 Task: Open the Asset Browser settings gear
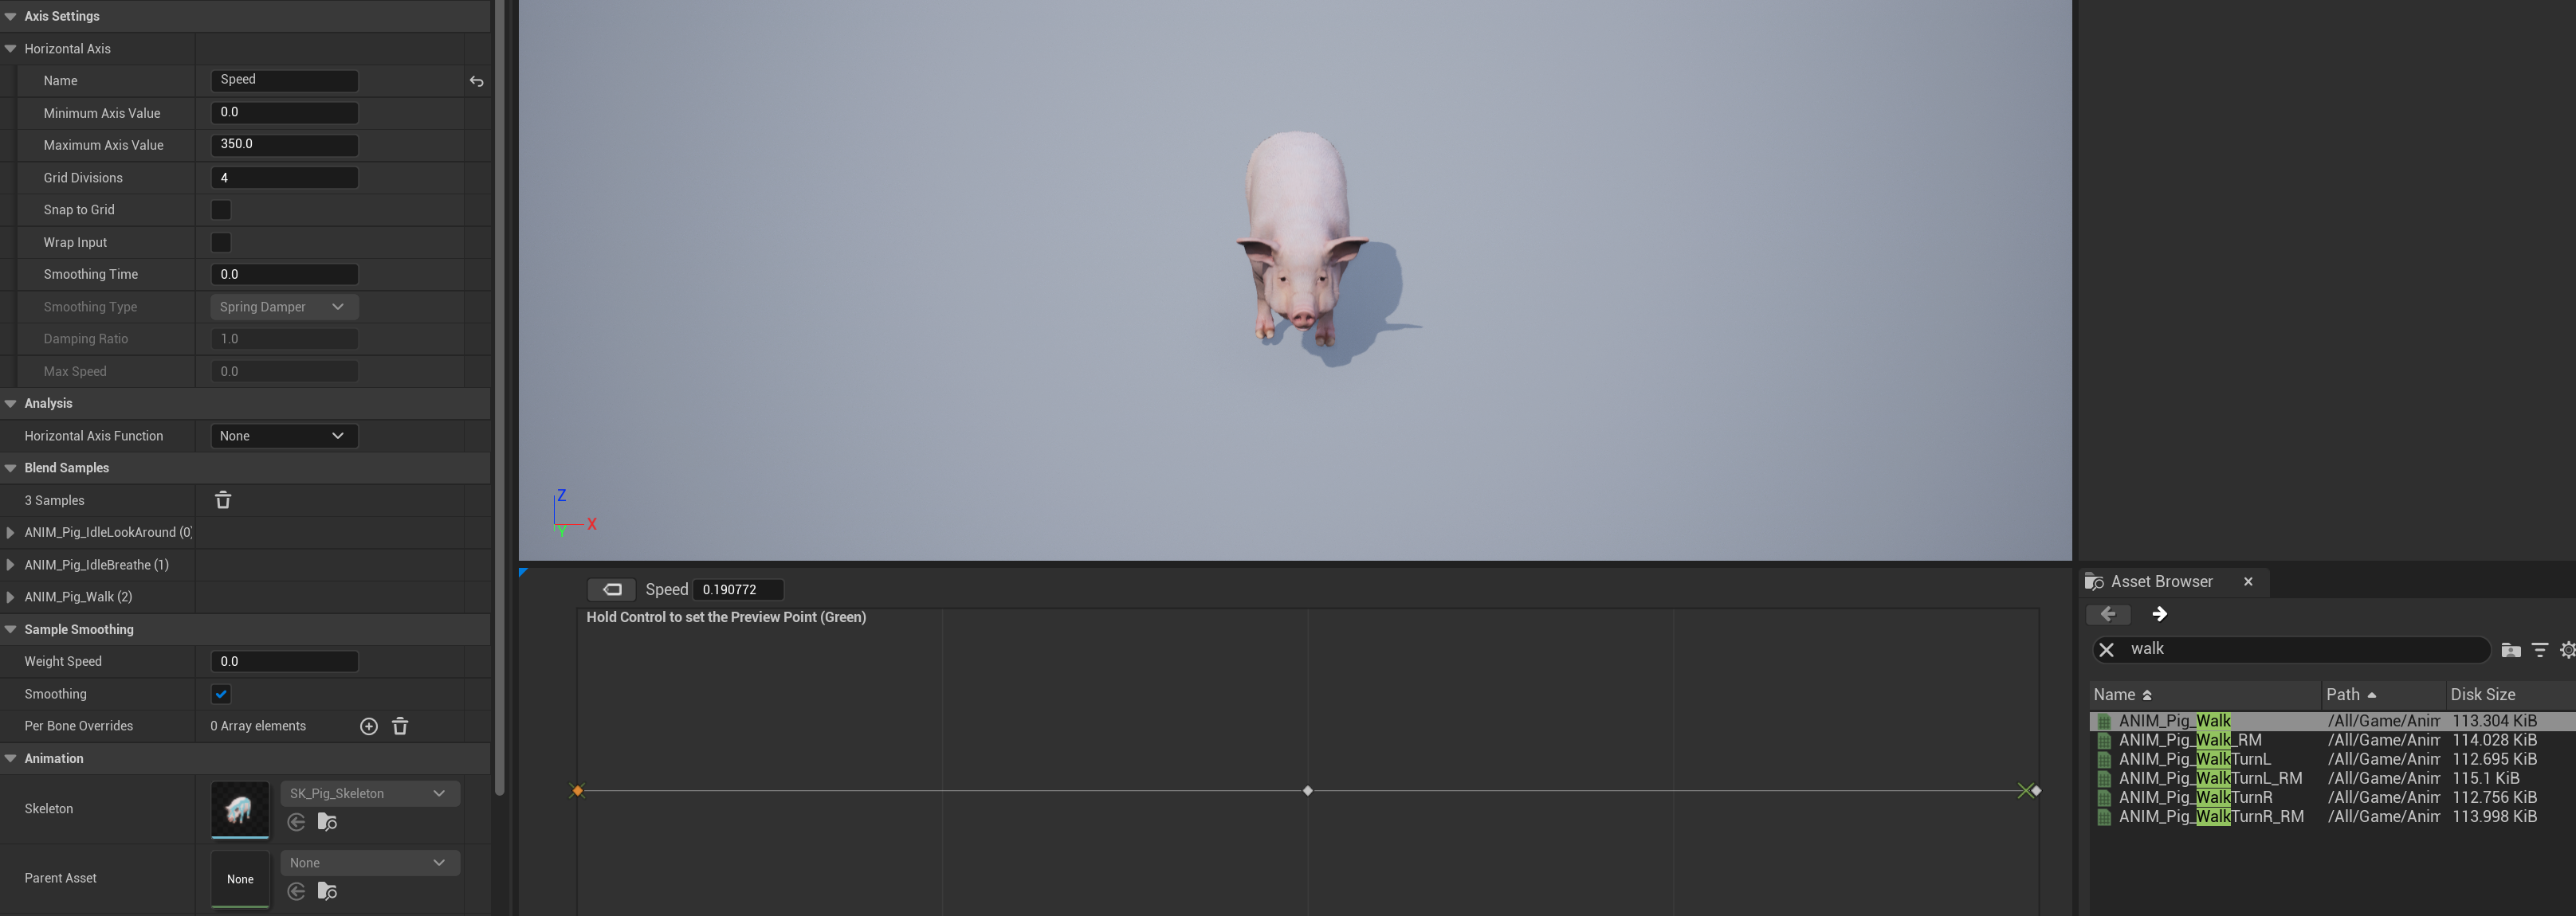[2568, 649]
